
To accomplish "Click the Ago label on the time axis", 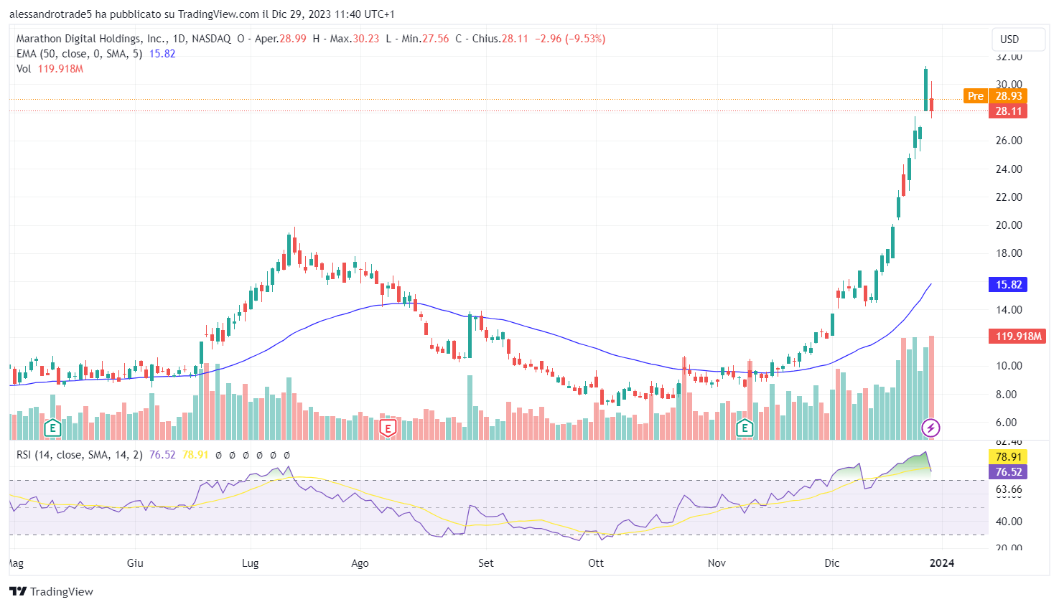I will (360, 563).
